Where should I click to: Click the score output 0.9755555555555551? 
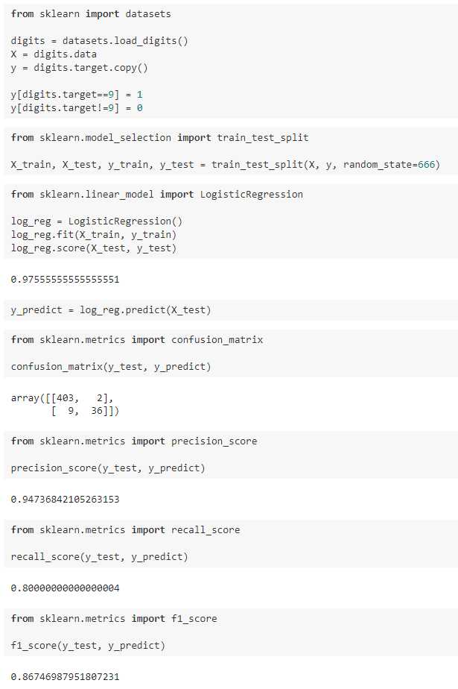pyautogui.click(x=65, y=280)
